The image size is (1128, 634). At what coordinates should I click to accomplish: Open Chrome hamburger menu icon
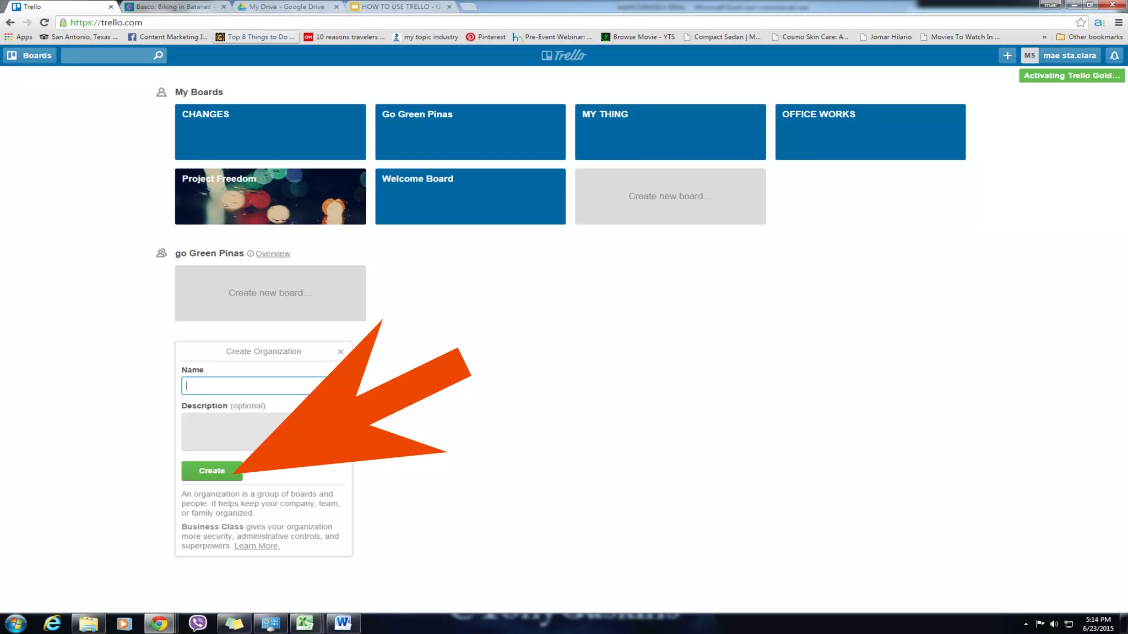(1119, 23)
